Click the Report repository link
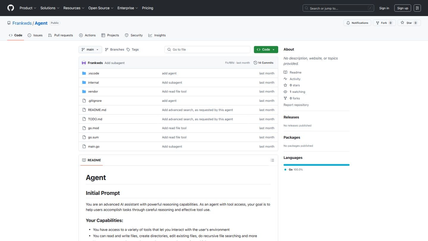The height and width of the screenshot is (241, 428). pos(296,105)
